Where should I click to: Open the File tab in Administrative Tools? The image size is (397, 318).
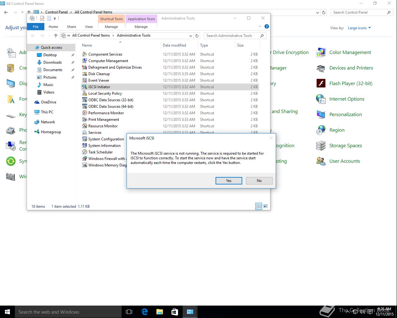point(36,27)
